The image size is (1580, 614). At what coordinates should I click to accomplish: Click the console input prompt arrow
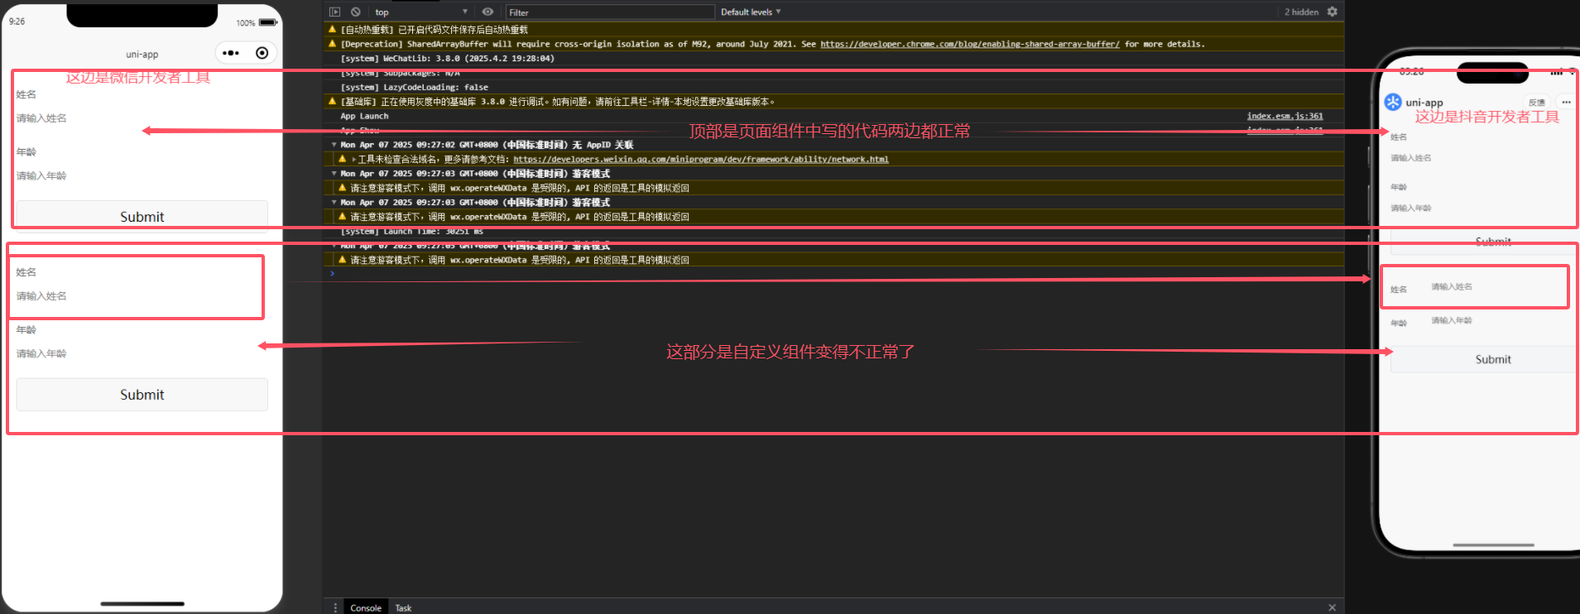(x=333, y=273)
